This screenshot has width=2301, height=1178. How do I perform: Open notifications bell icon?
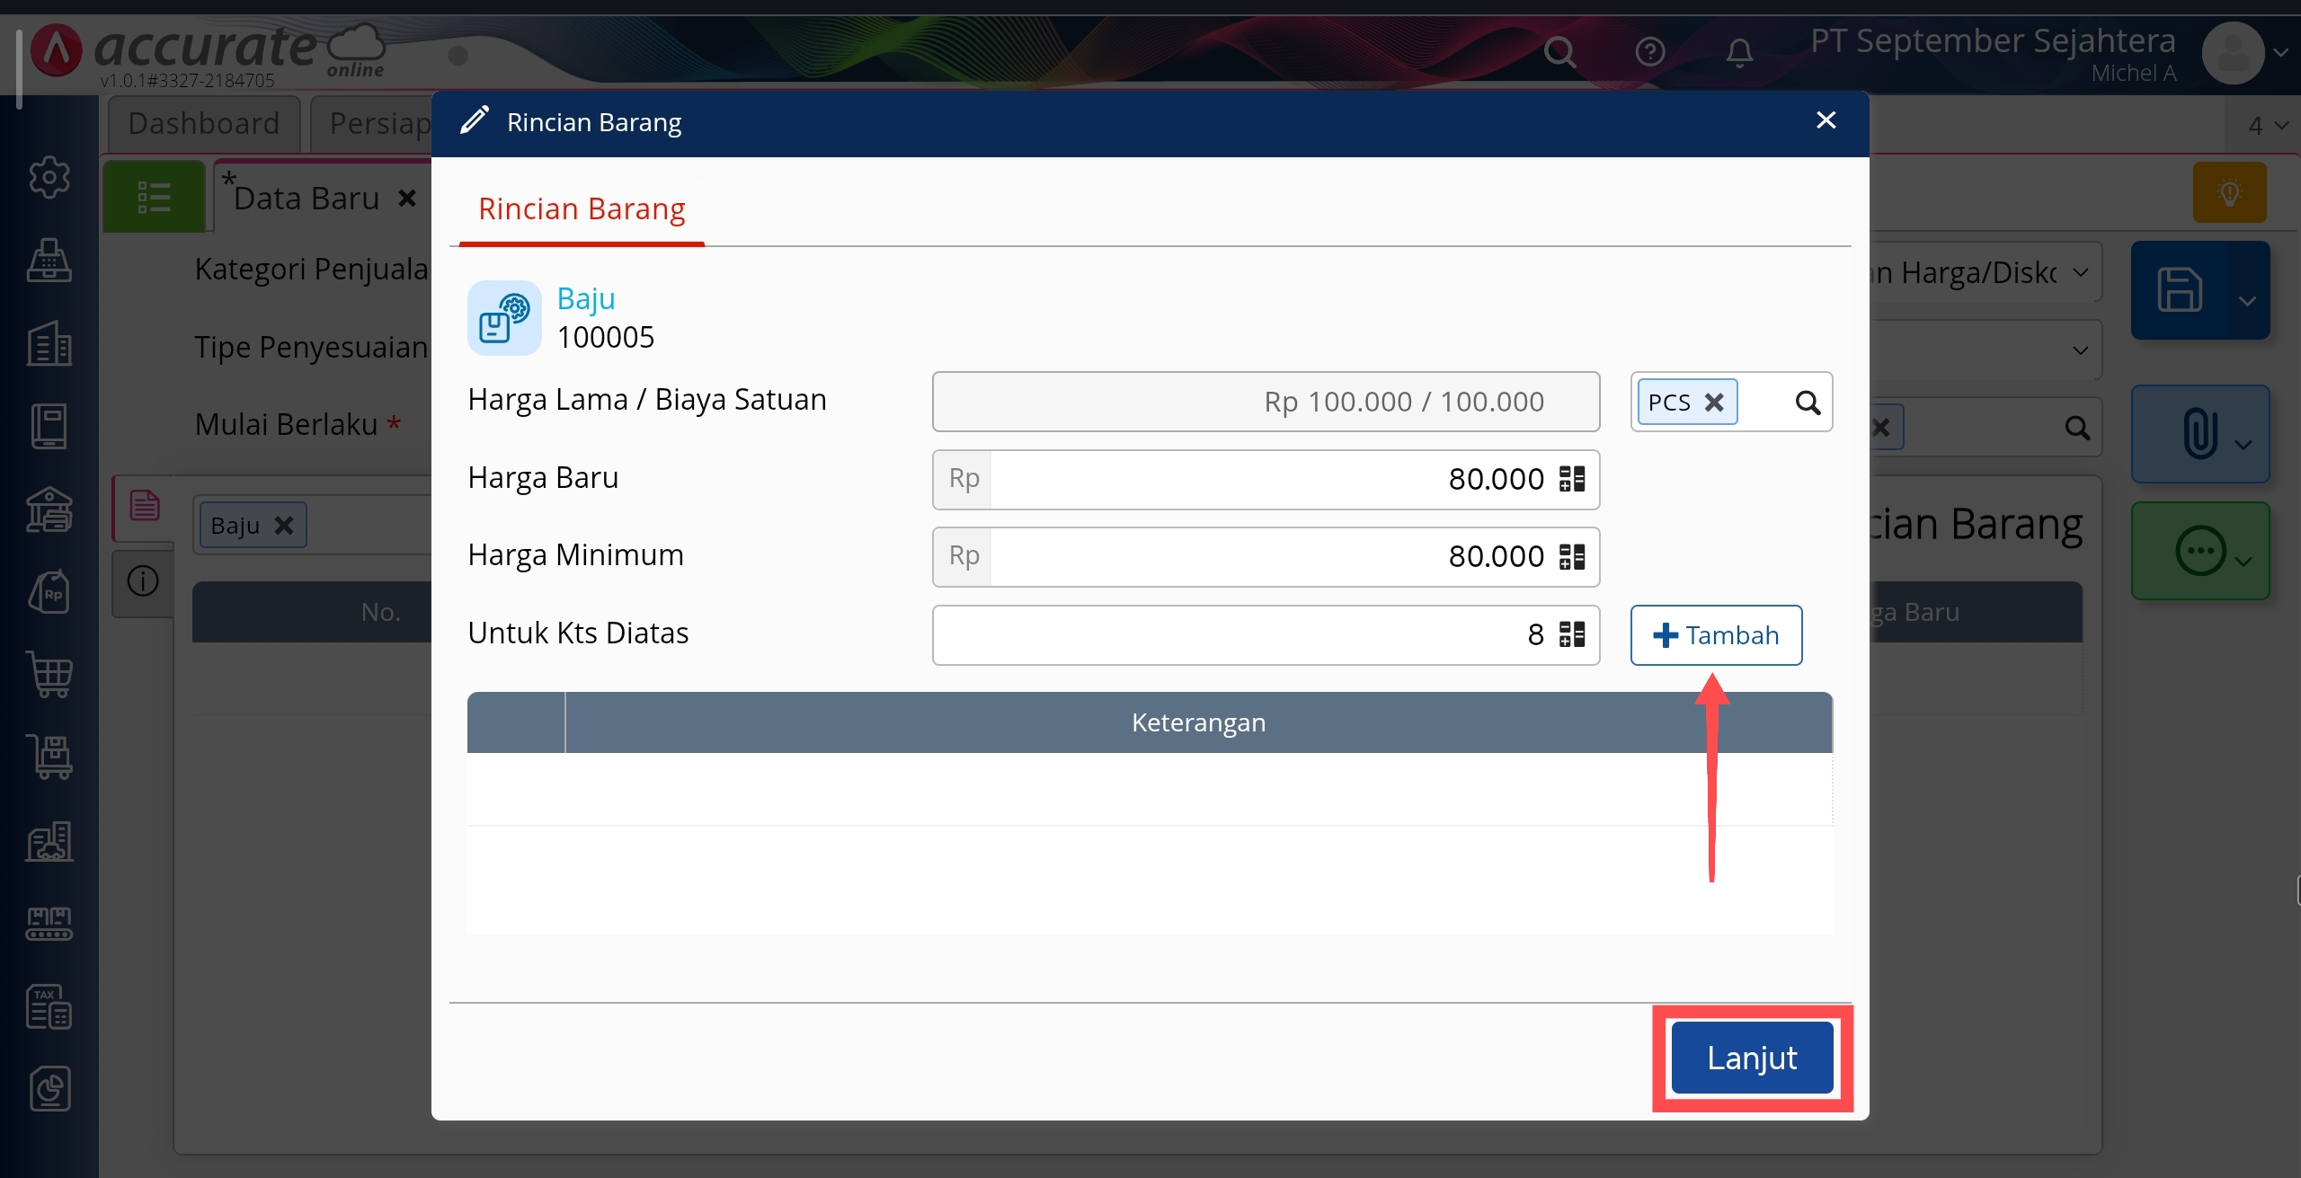[x=1739, y=53]
